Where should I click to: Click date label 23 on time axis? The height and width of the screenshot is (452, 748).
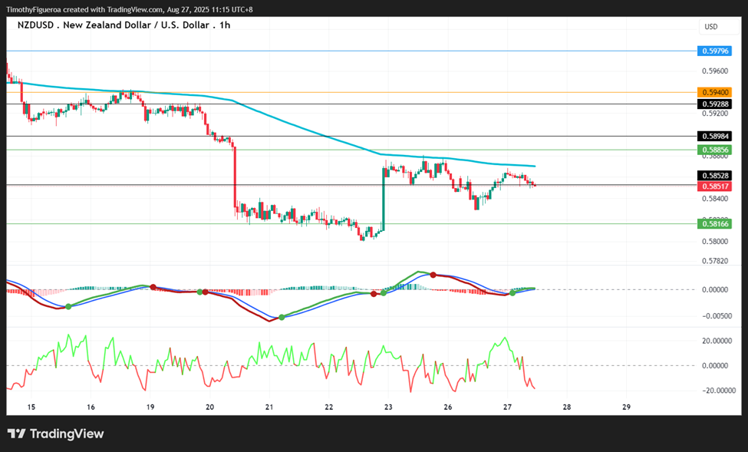(388, 407)
